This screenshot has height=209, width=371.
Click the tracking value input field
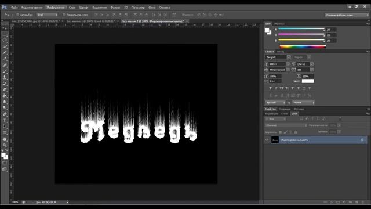tap(303, 70)
